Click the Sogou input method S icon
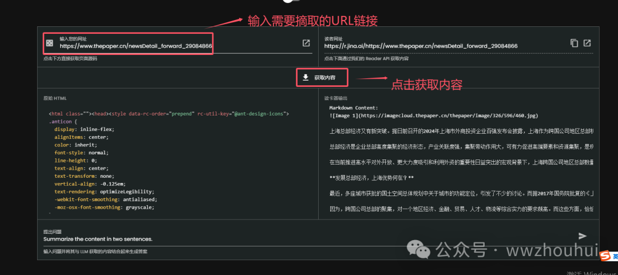The image size is (618, 275). 606,257
